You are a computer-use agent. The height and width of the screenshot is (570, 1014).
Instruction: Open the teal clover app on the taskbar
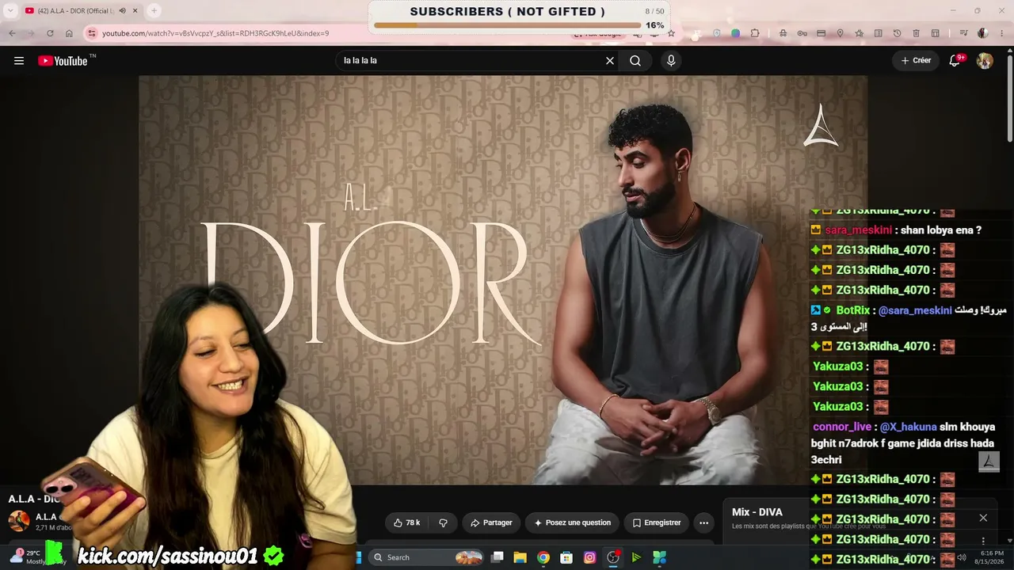coord(659,557)
